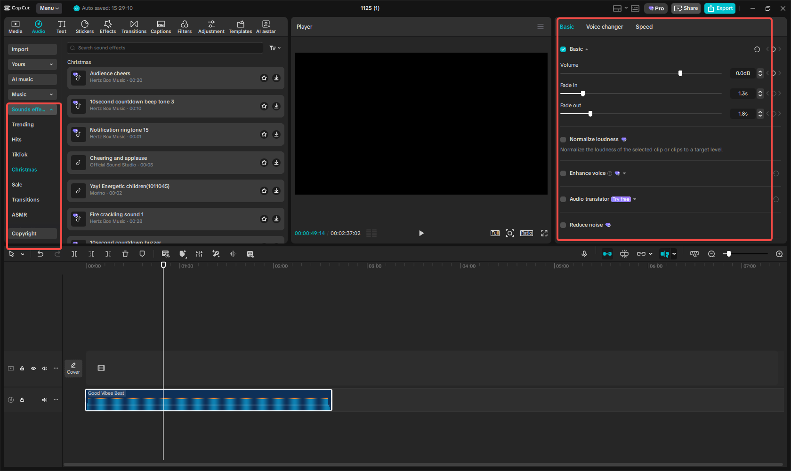Open the AI avatar panel
The width and height of the screenshot is (791, 471).
(x=266, y=26)
